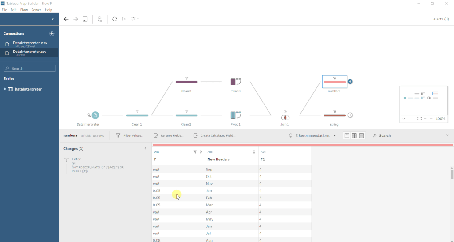Click the filter icon on F column

click(195, 152)
